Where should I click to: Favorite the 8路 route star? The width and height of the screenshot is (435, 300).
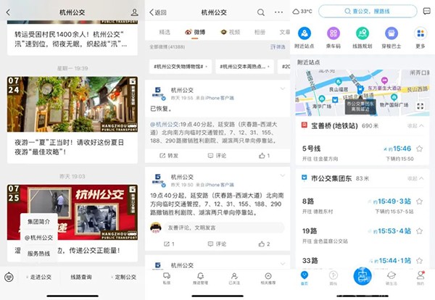pyautogui.click(x=420, y=201)
